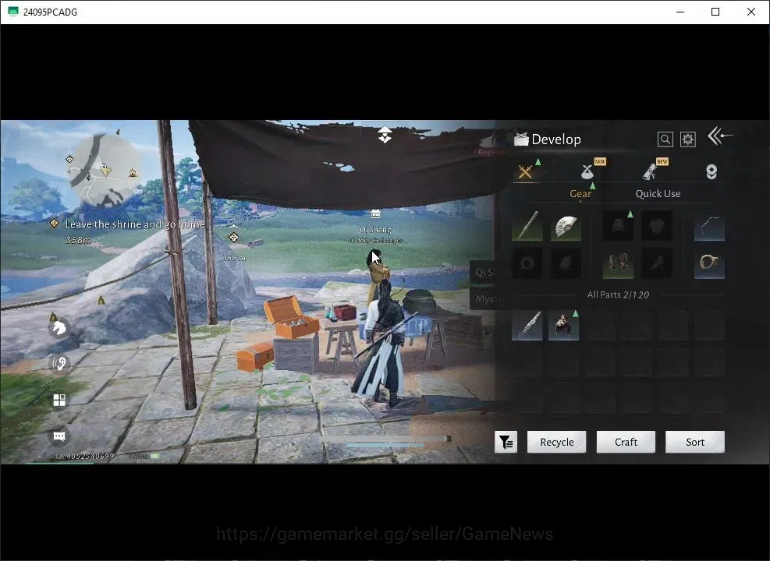Select the fan weapon in equipped slots
The height and width of the screenshot is (561, 770).
566,226
